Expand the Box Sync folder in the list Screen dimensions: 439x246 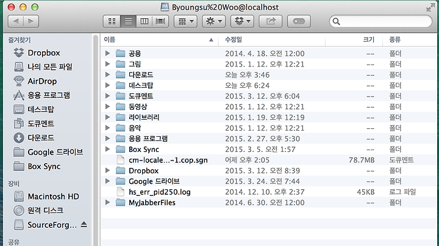[107, 149]
